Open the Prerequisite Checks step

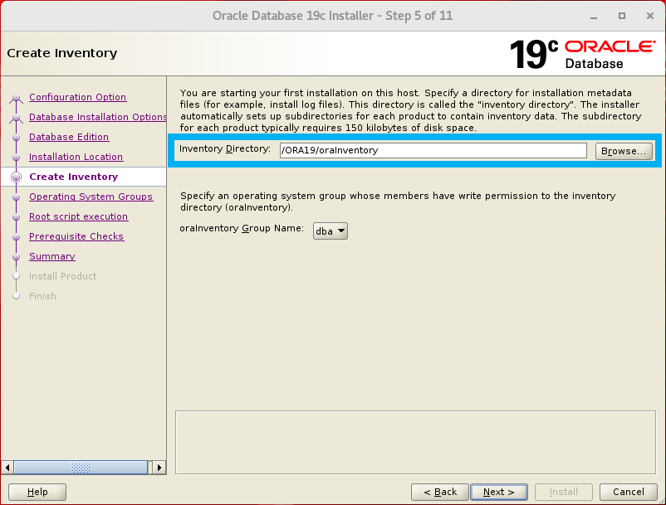76,236
